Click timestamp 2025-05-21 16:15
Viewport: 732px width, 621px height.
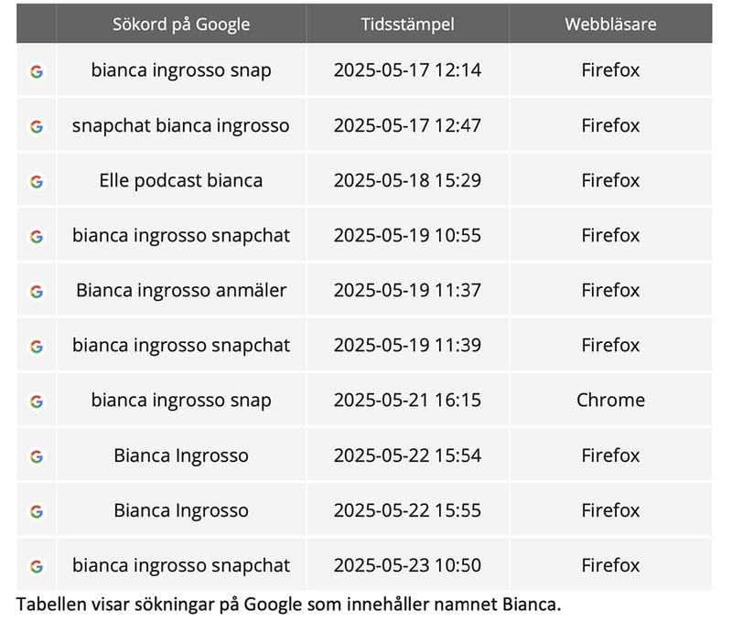[407, 400]
